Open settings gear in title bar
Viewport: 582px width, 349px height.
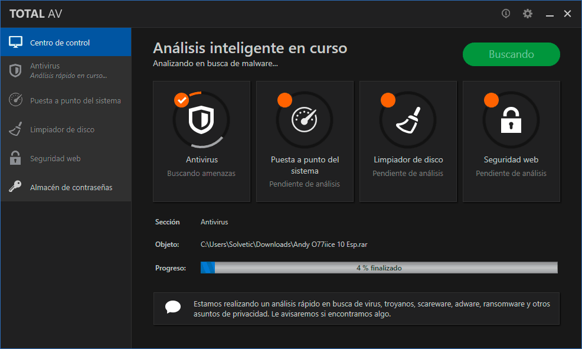tap(528, 14)
